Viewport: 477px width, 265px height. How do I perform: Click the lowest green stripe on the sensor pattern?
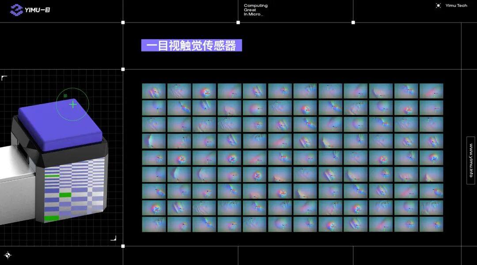52,218
